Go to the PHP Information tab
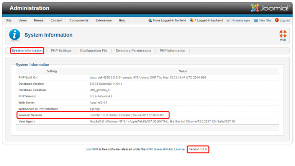 (172, 50)
